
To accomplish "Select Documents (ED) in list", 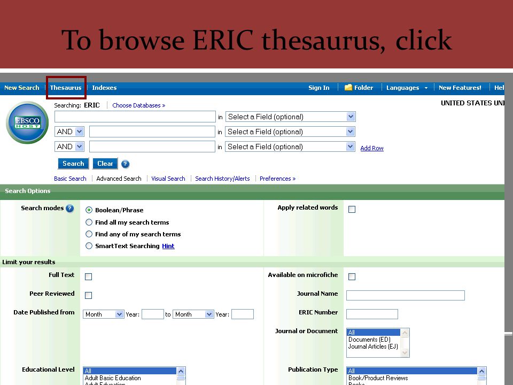I will 373,340.
